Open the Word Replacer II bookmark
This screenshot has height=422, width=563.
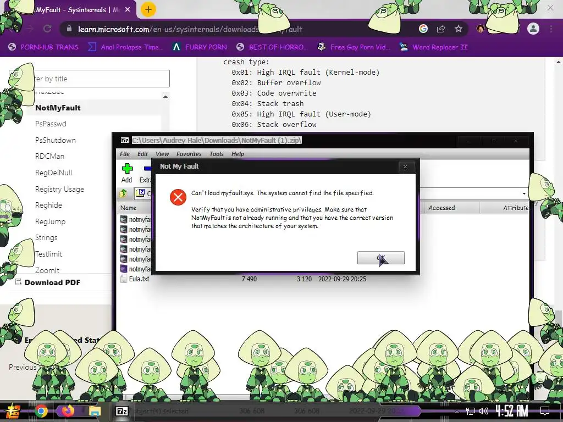(434, 47)
